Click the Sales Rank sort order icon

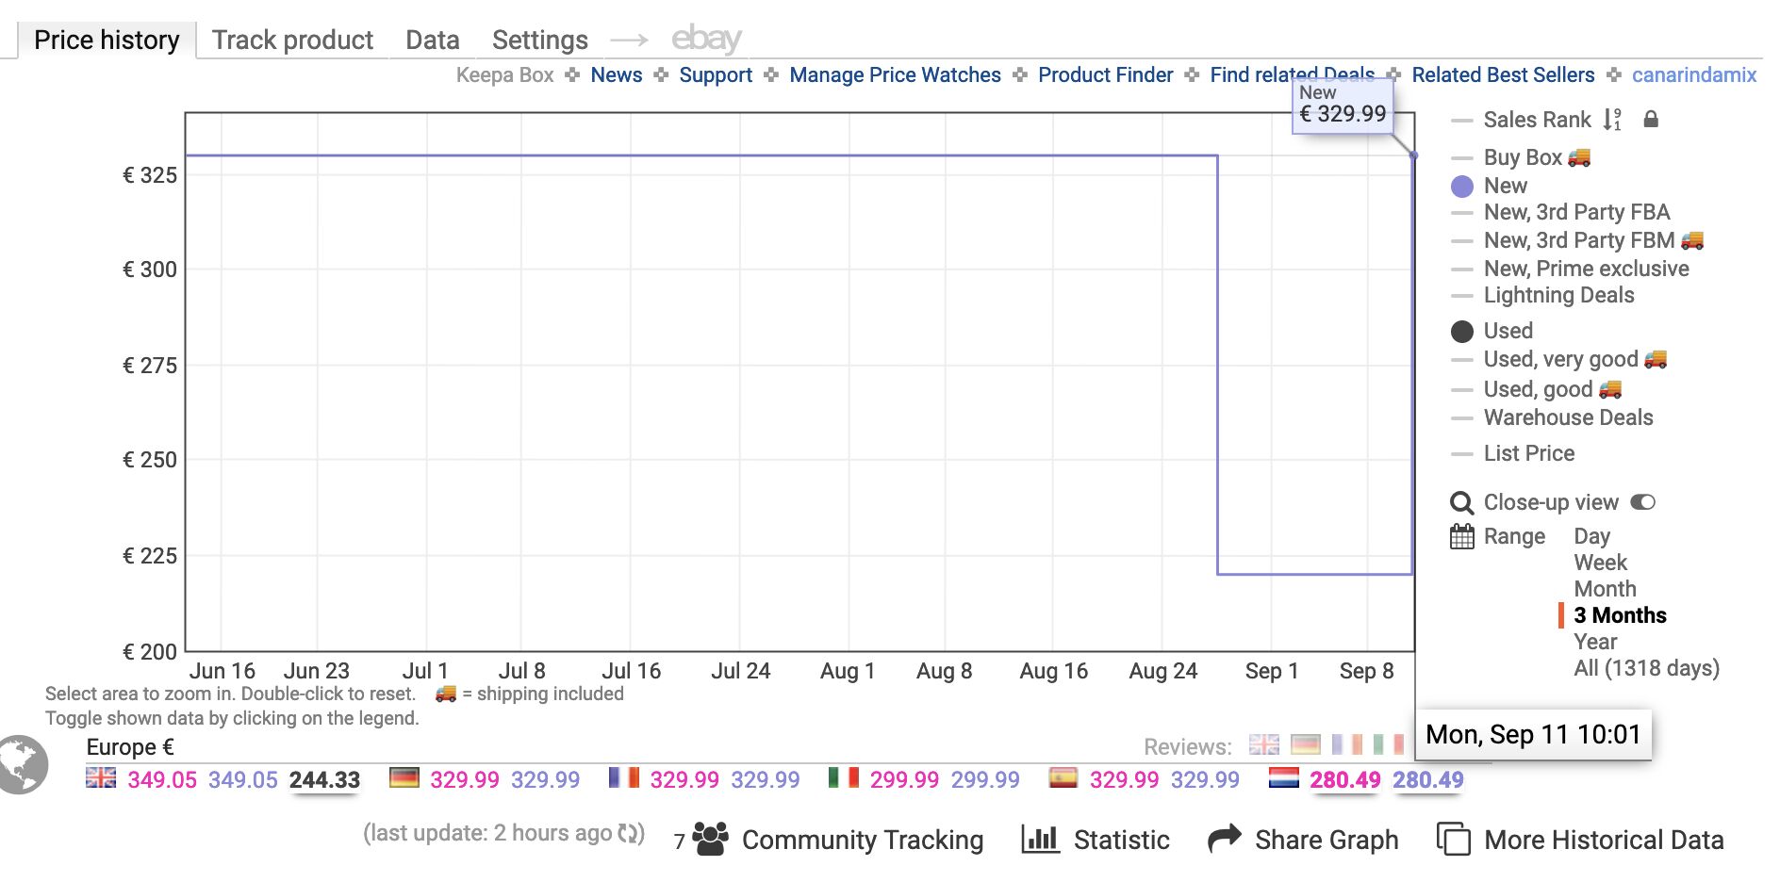pos(1612,120)
